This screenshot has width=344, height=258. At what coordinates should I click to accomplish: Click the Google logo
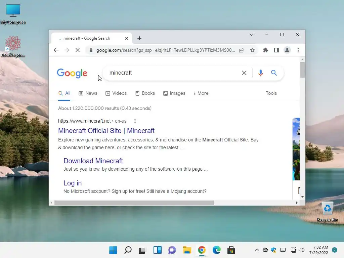tap(72, 73)
